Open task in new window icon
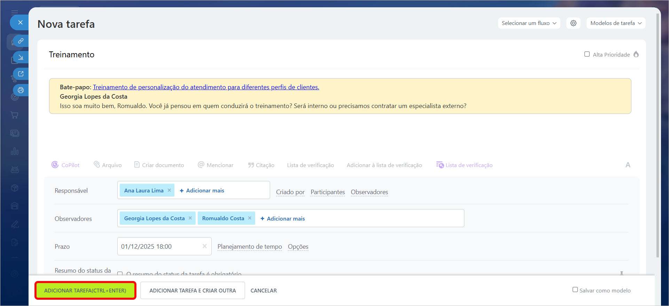This screenshot has height=306, width=669. [x=21, y=74]
